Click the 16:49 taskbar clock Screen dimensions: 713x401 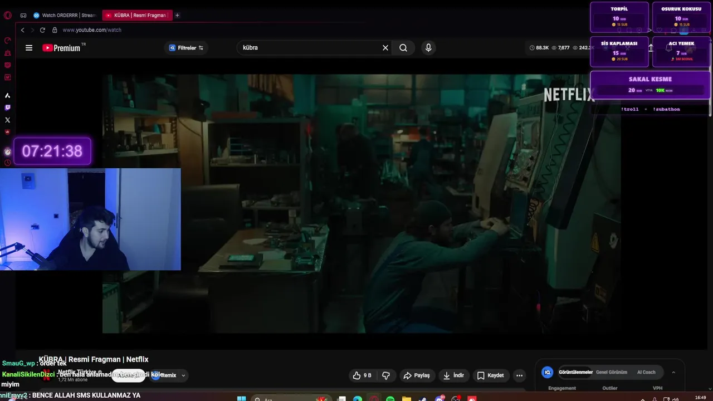(x=701, y=398)
